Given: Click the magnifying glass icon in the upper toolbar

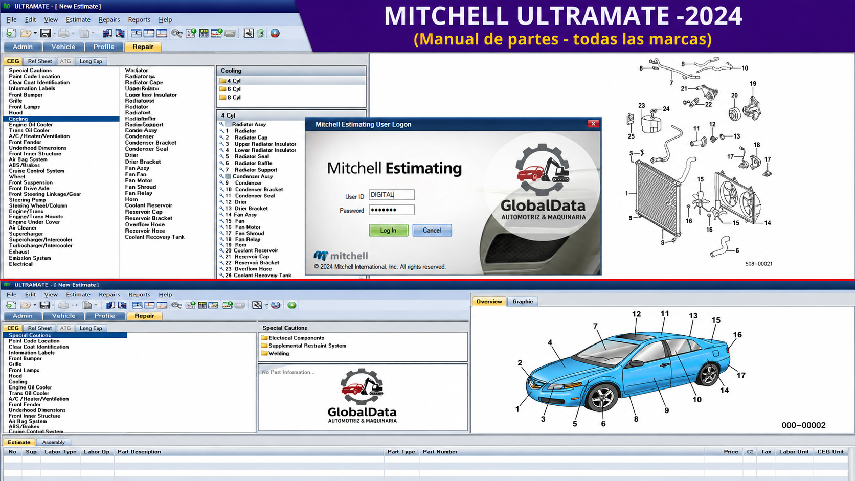Looking at the screenshot, I should (176, 33).
